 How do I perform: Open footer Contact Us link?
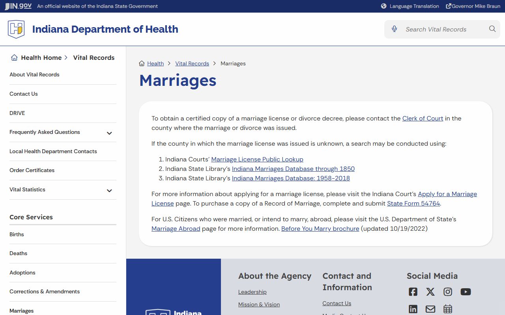click(x=337, y=303)
